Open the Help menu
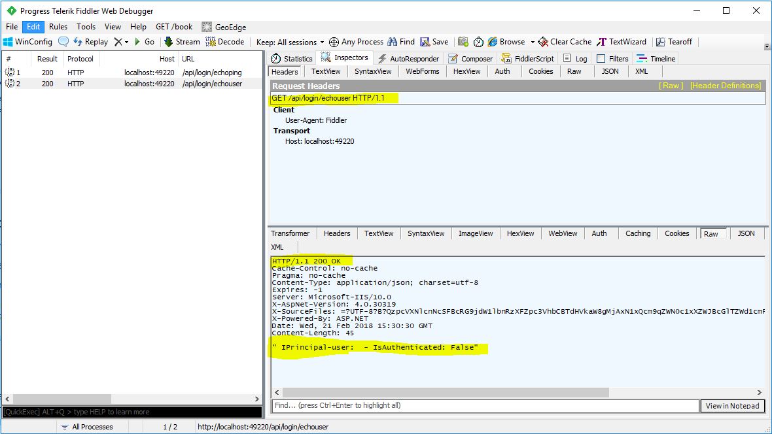 tap(138, 27)
